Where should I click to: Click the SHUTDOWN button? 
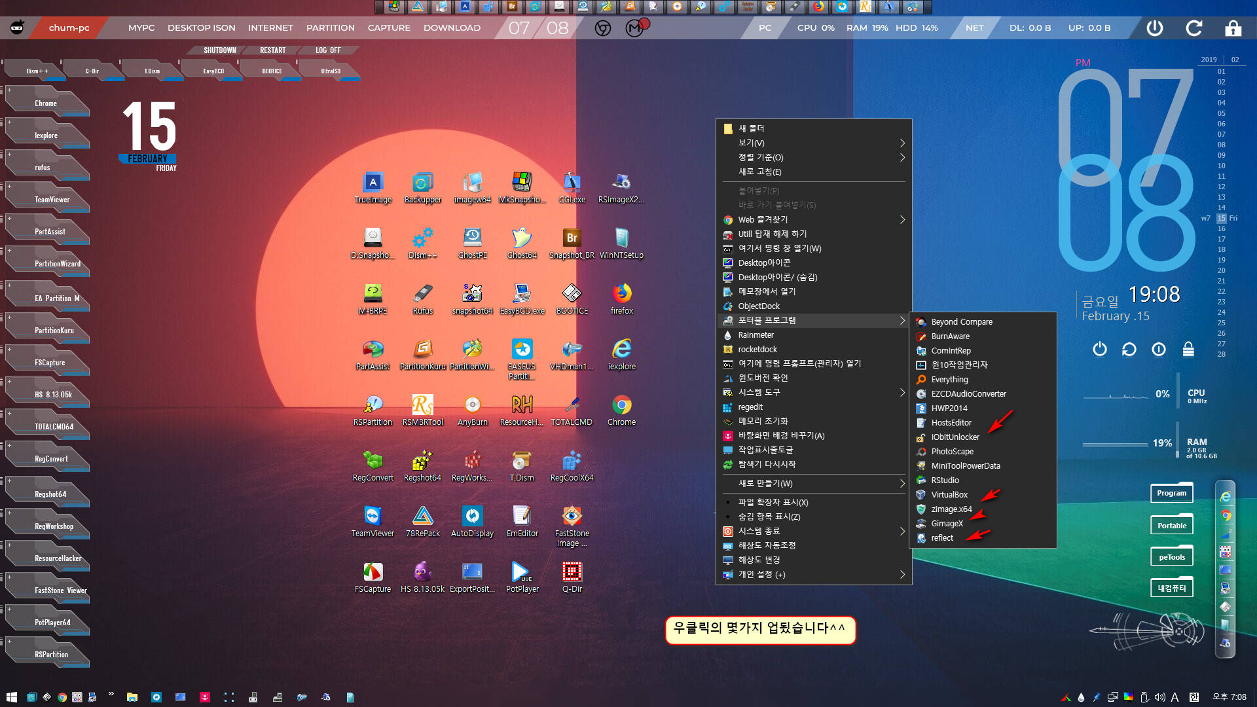point(219,50)
